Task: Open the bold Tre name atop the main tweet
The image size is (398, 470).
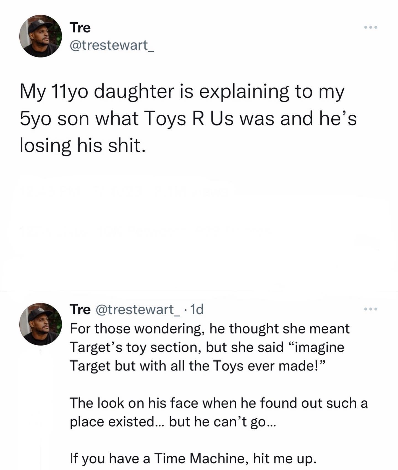Action: (80, 28)
